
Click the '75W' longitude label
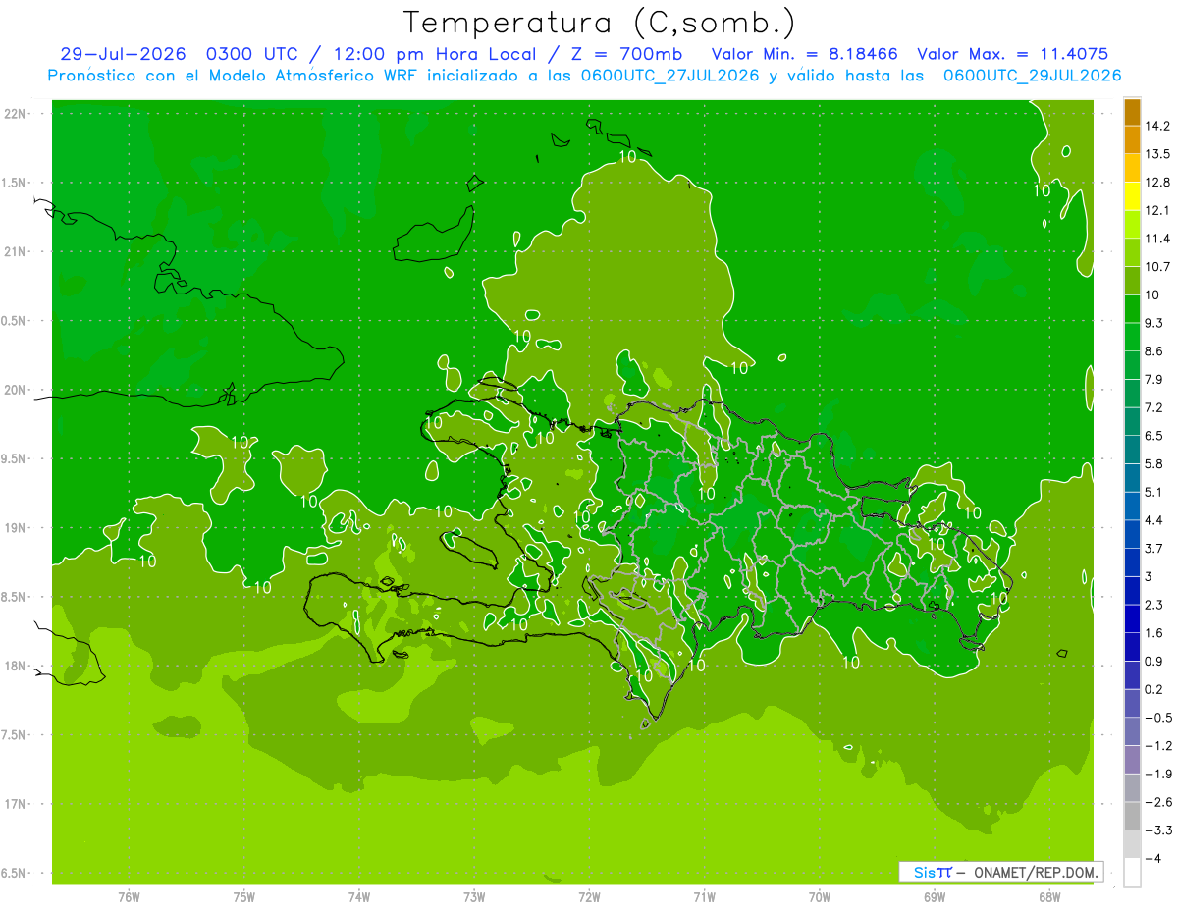(x=244, y=896)
